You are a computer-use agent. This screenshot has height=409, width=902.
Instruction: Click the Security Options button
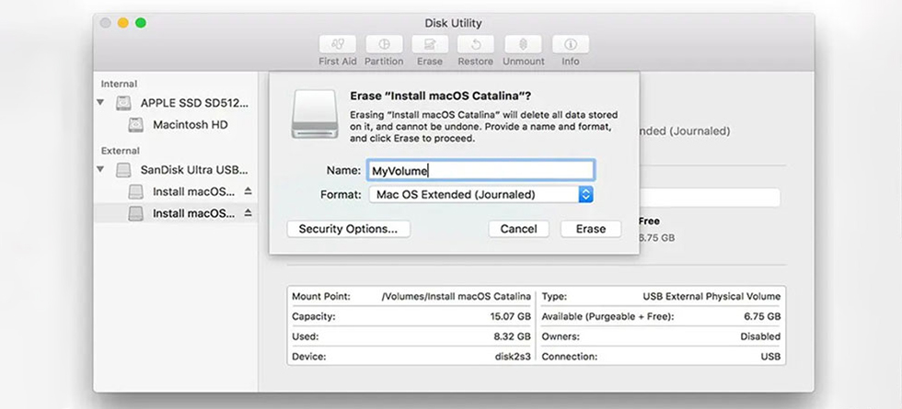[348, 229]
